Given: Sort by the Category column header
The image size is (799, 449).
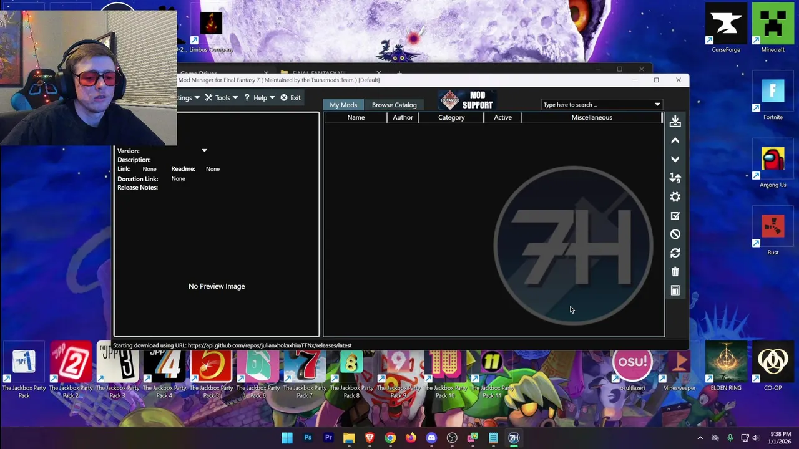Looking at the screenshot, I should pyautogui.click(x=451, y=117).
